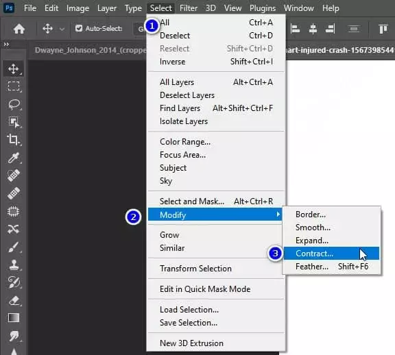Select the Lasso tool
The height and width of the screenshot is (355, 395).
click(x=14, y=104)
